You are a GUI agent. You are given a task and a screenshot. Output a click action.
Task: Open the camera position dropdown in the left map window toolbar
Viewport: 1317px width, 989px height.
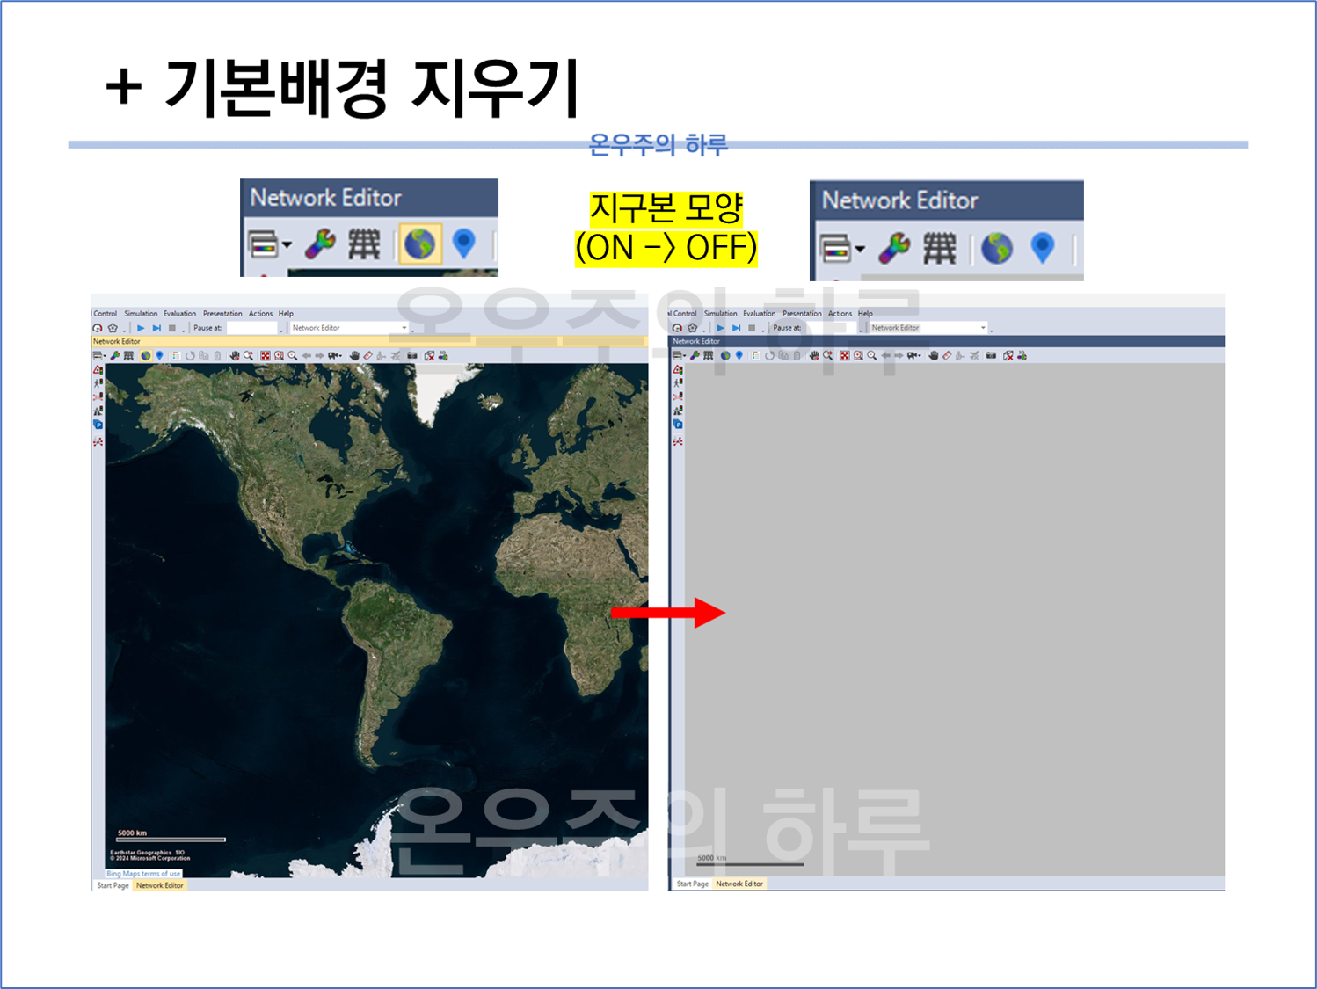pyautogui.click(x=335, y=356)
